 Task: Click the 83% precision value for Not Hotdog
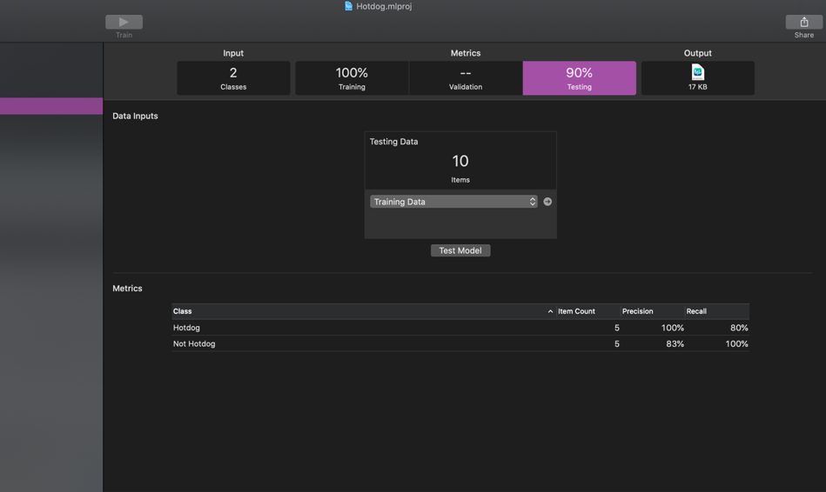coord(675,343)
